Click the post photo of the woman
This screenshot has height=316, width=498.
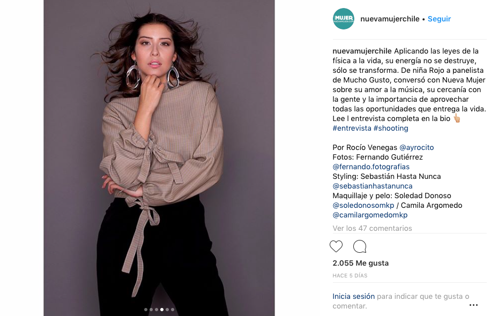click(x=159, y=157)
